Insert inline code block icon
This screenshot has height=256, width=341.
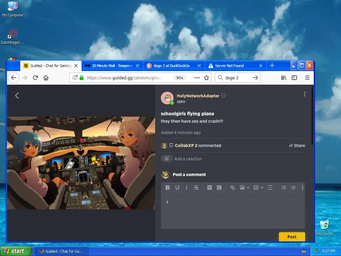(209, 187)
